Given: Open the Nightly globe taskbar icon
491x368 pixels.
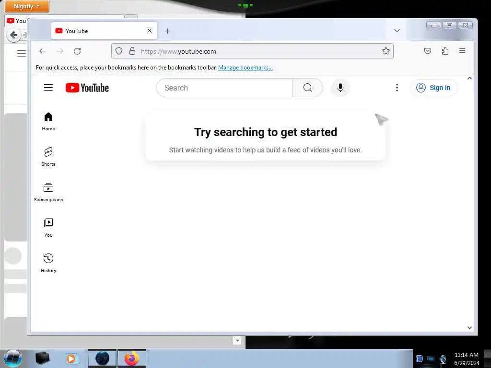Looking at the screenshot, I should 103,358.
